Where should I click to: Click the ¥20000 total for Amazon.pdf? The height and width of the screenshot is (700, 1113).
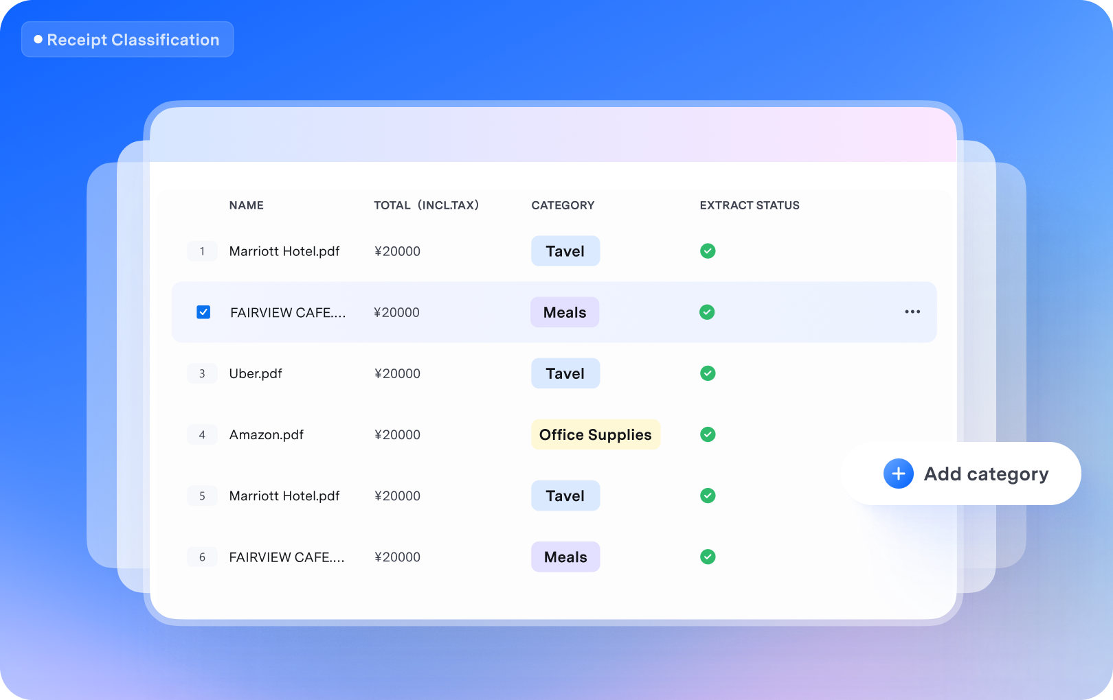[x=397, y=434]
